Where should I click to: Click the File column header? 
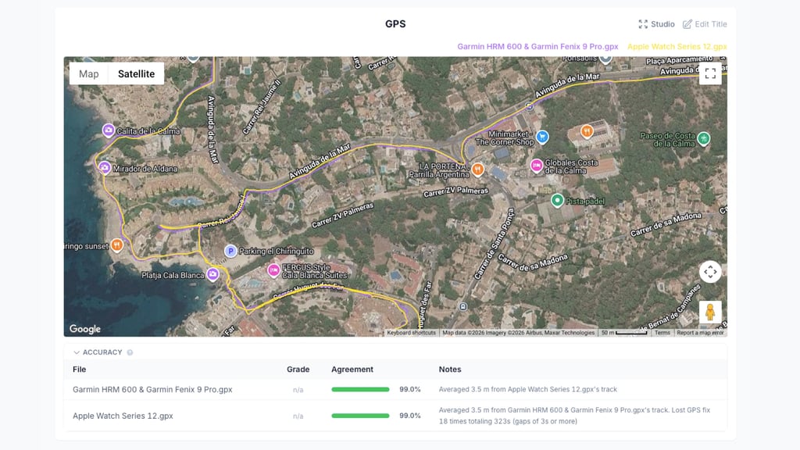(79, 370)
